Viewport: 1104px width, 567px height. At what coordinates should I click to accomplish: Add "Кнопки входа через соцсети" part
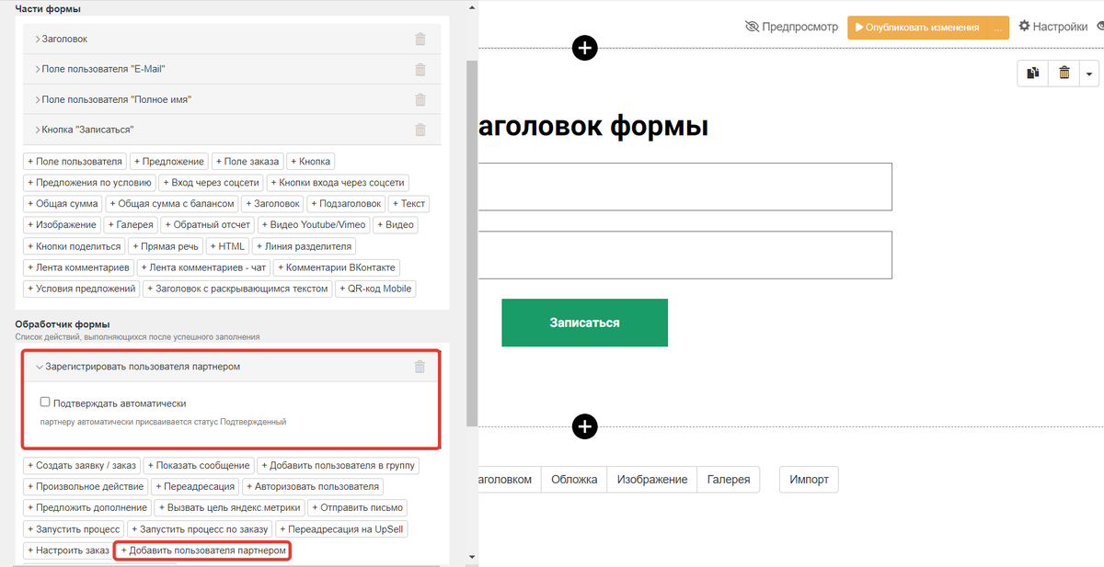[x=338, y=183]
